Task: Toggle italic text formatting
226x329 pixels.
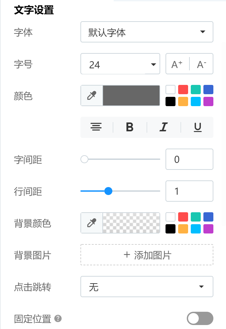Action: tap(163, 127)
